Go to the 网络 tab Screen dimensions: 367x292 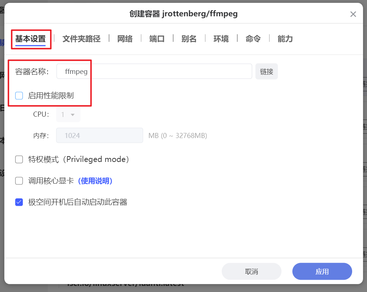click(125, 39)
